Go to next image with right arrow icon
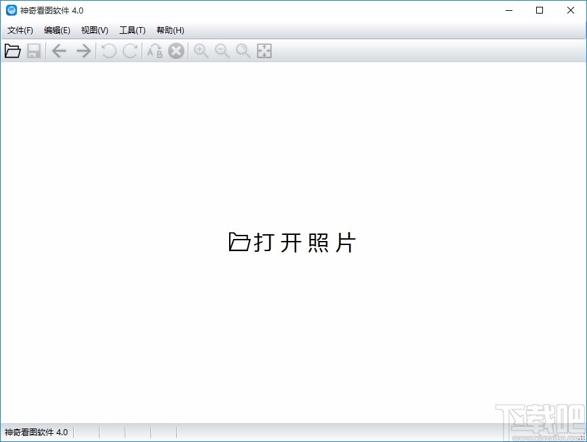This screenshot has height=442, width=587. [83, 51]
